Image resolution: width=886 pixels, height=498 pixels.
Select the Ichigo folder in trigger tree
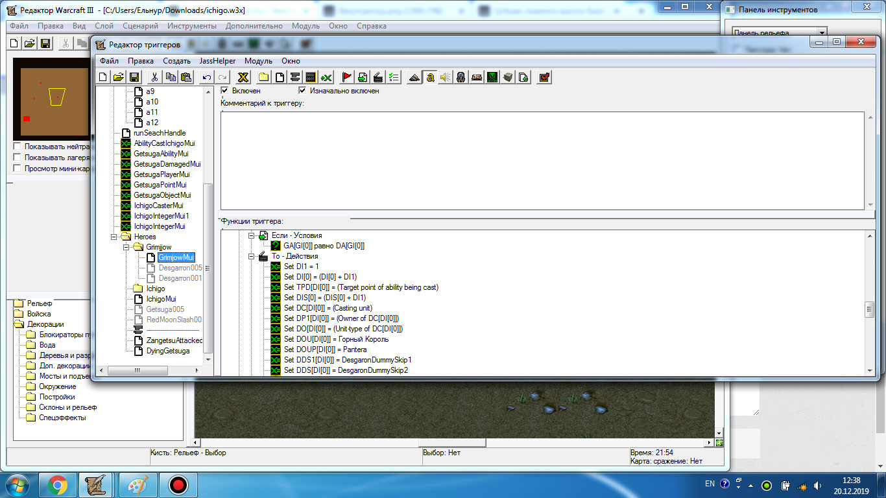[156, 289]
